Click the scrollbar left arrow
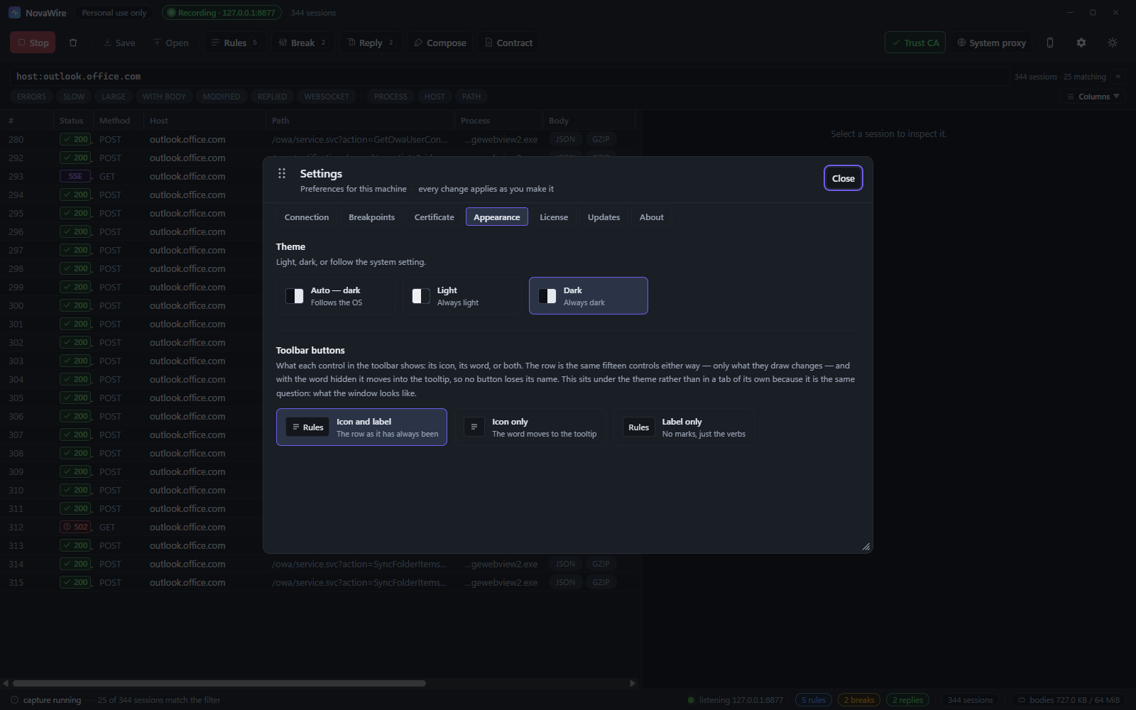The image size is (1136, 710). coord(6,683)
